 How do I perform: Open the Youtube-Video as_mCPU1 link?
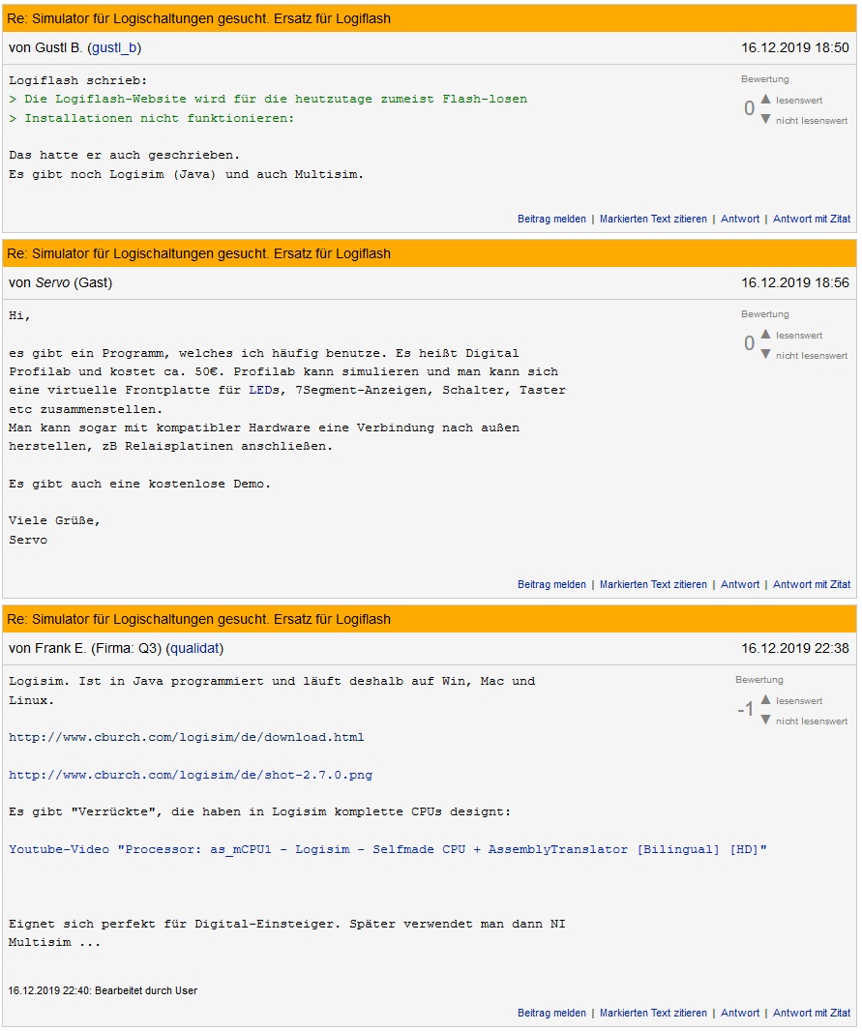tap(388, 849)
